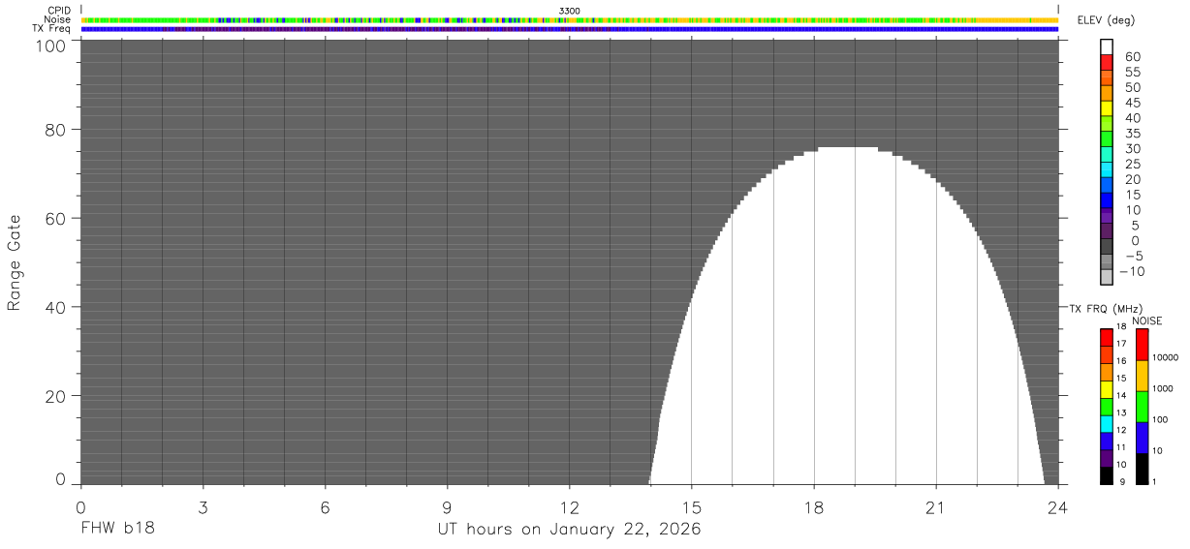Click the cyan swatch in the TX FRQ colorbar
1190x549 pixels.
coord(1106,423)
